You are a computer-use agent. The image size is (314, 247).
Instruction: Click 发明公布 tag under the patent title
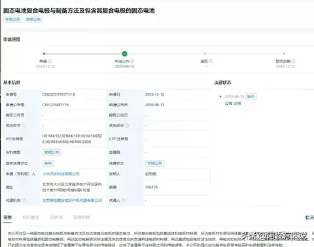pos(33,19)
